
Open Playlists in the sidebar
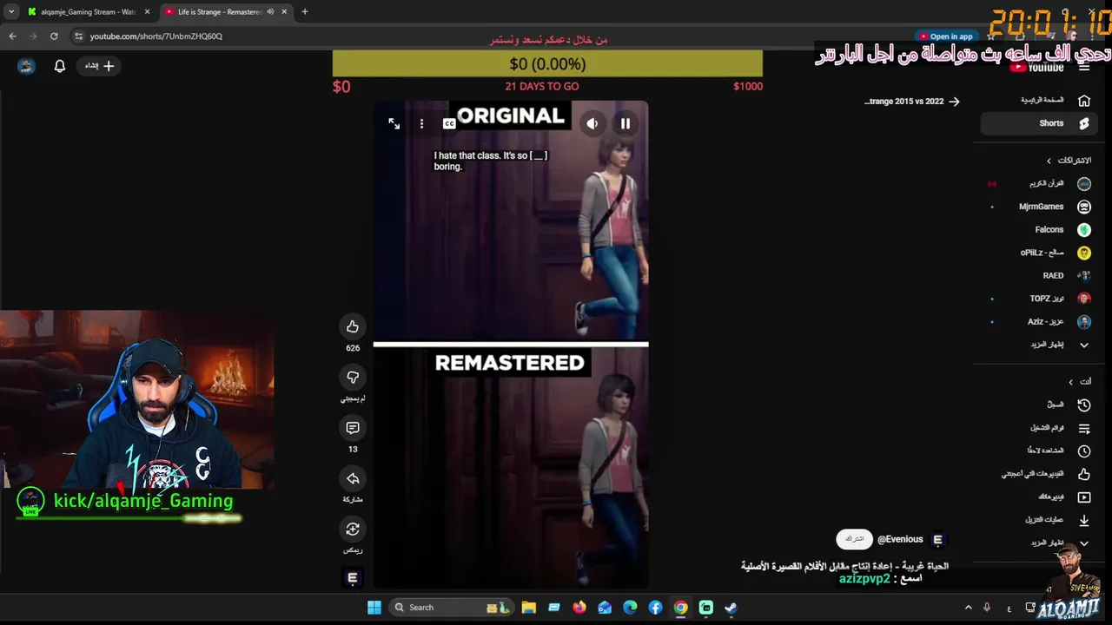pyautogui.click(x=1040, y=428)
